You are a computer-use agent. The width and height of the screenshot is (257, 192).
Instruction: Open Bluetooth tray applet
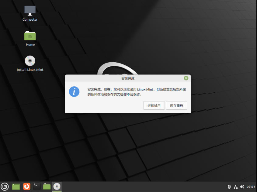pyautogui.click(x=229, y=187)
